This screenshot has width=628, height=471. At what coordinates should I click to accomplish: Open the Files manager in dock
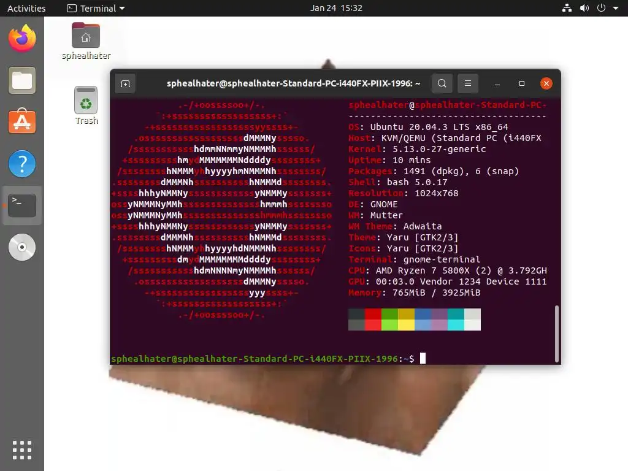pyautogui.click(x=22, y=80)
